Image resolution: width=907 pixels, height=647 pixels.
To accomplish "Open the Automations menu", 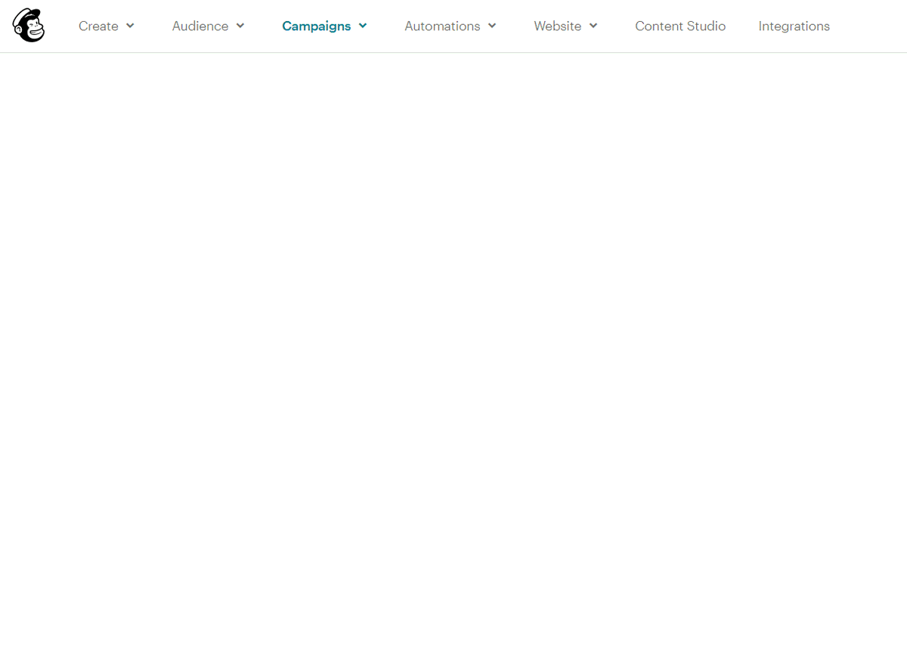I will [x=442, y=26].
